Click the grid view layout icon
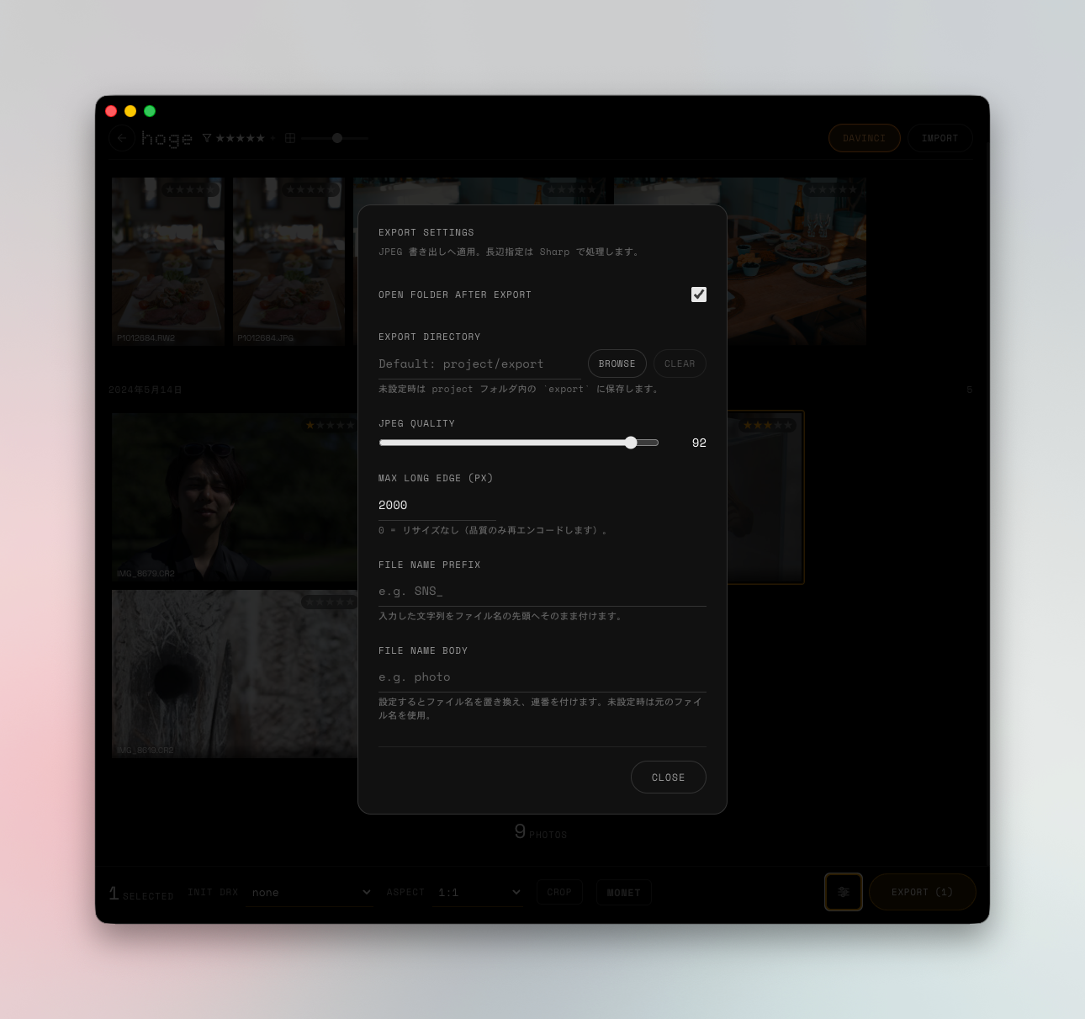The height and width of the screenshot is (1019, 1085). click(x=289, y=137)
